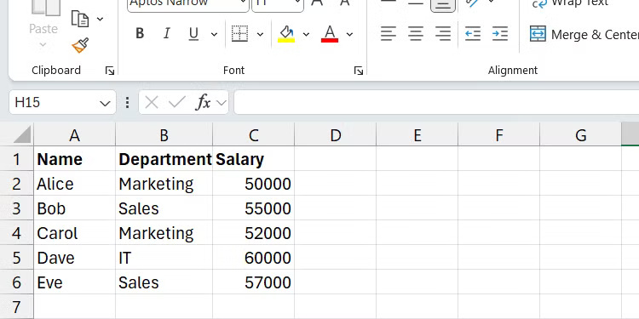Click the Format Painter brush icon
Image resolution: width=639 pixels, height=319 pixels.
[x=80, y=45]
